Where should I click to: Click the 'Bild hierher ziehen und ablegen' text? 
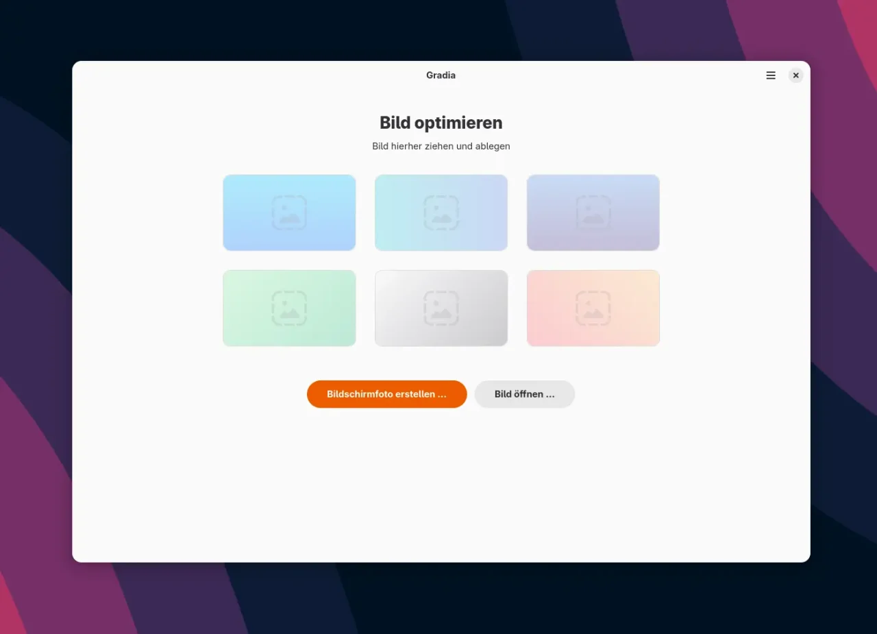tap(441, 146)
